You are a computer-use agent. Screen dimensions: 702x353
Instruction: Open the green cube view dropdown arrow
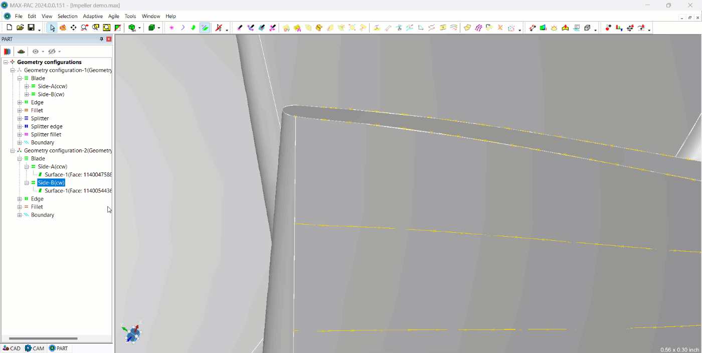pyautogui.click(x=140, y=28)
